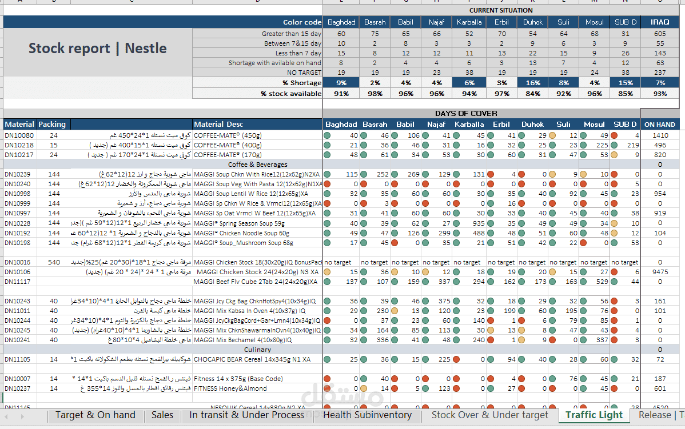This screenshot has width=685, height=429.
Task: Click the yellow SUB D light in DN10228 row
Action: pyautogui.click(x=614, y=223)
